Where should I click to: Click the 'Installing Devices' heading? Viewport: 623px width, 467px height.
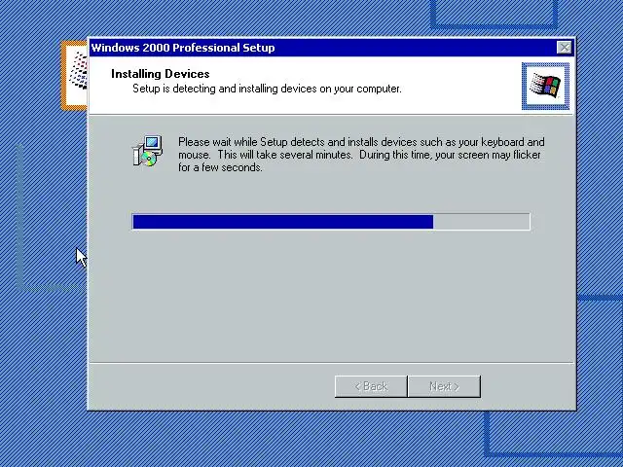pyautogui.click(x=160, y=74)
